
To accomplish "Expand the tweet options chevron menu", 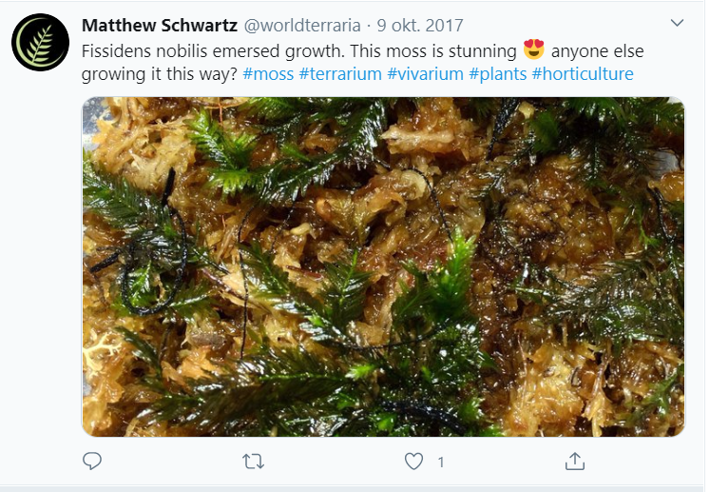I will (677, 23).
